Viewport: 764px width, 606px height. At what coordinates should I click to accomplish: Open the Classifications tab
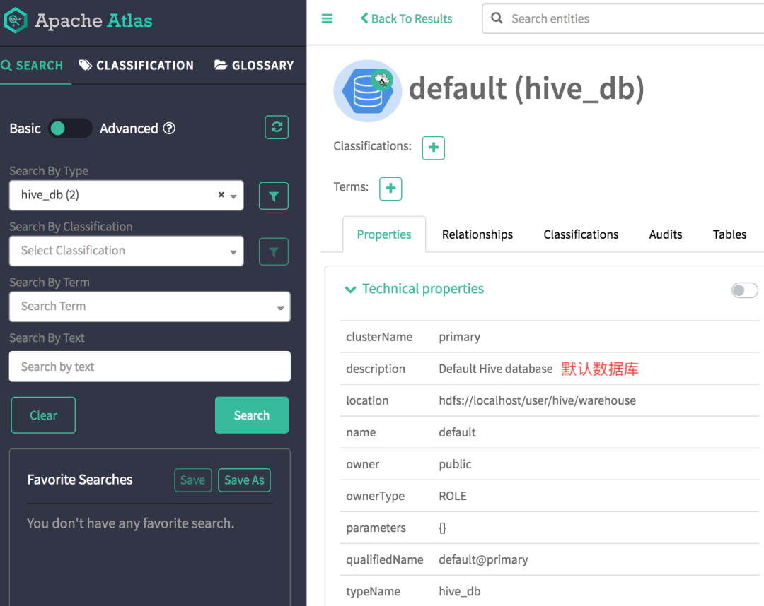tap(581, 234)
